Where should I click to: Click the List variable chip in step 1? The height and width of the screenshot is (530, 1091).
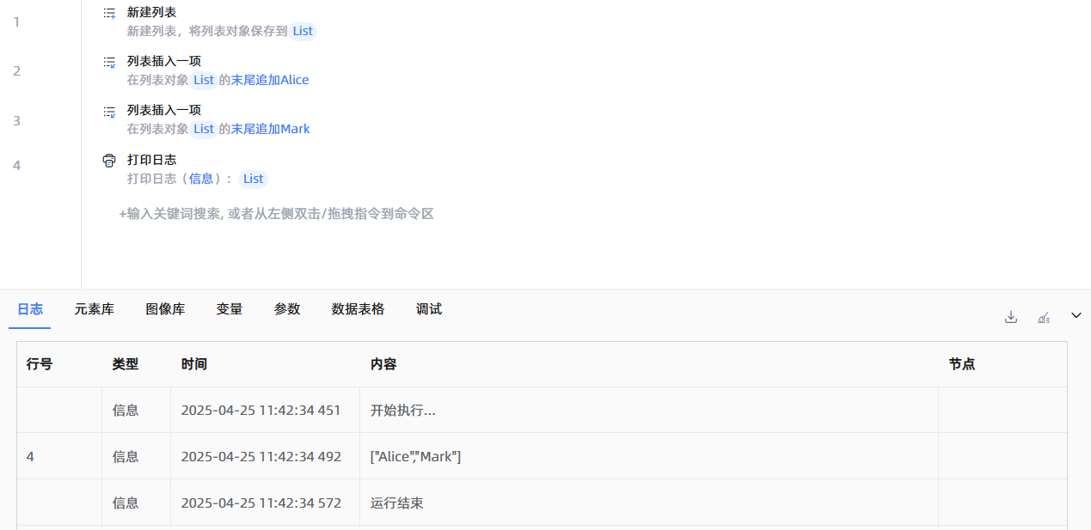point(303,31)
